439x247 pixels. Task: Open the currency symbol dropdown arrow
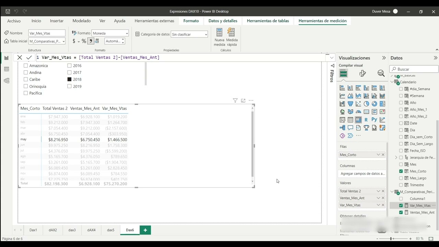click(x=79, y=42)
